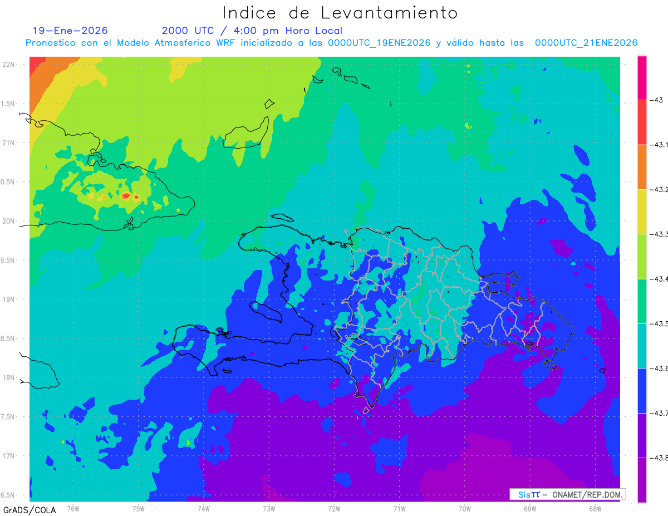Viewport: 668px width, 516px height.
Task: Select the cyan legend swatch between -43.5 and -43.6
Action: 642,346
